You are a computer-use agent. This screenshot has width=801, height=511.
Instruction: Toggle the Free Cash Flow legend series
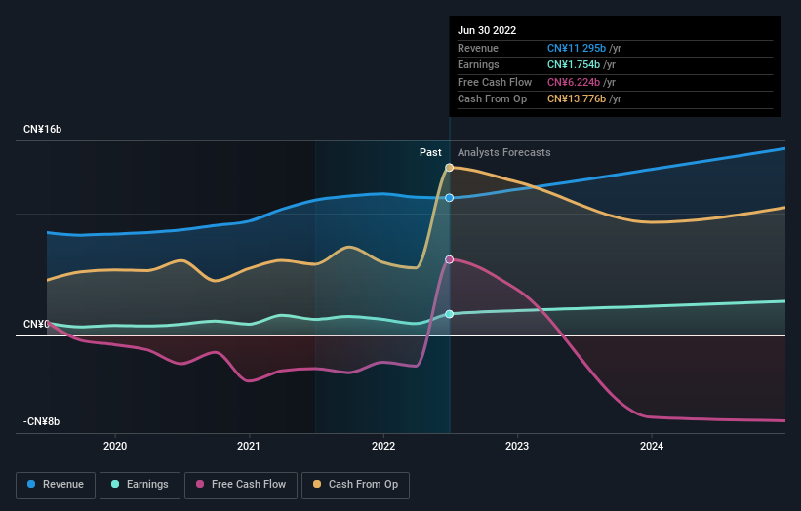pos(241,485)
